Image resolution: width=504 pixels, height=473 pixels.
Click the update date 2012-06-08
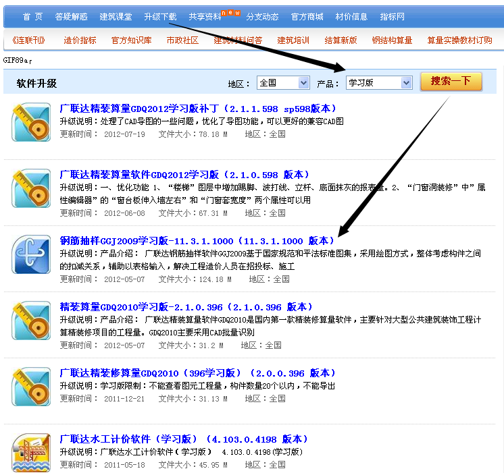click(124, 213)
